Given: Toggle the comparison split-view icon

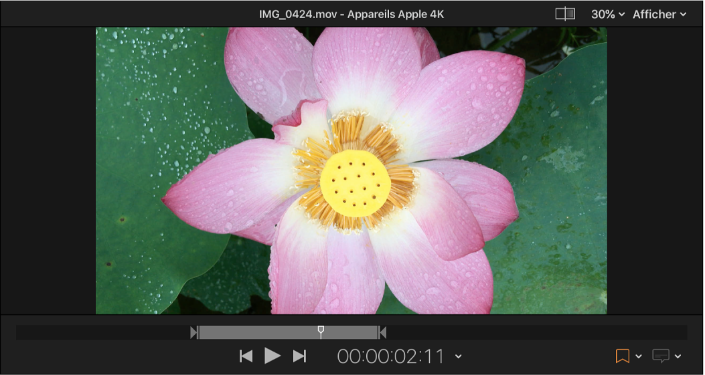Looking at the screenshot, I should point(565,14).
